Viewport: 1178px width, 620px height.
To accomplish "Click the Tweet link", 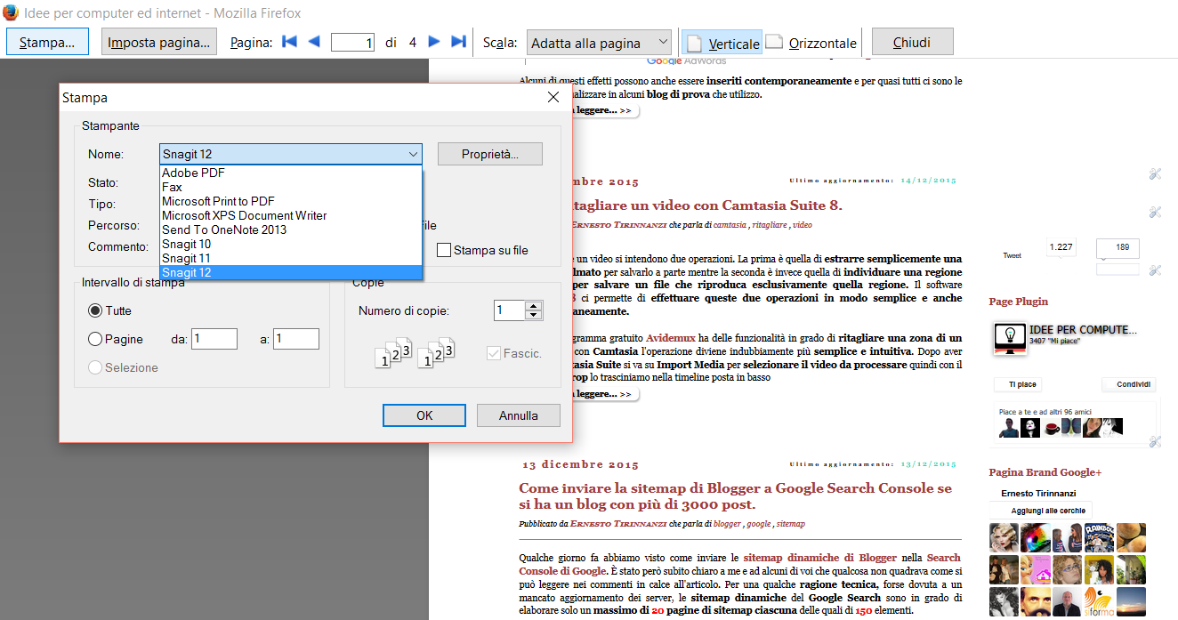I will click(x=1012, y=255).
